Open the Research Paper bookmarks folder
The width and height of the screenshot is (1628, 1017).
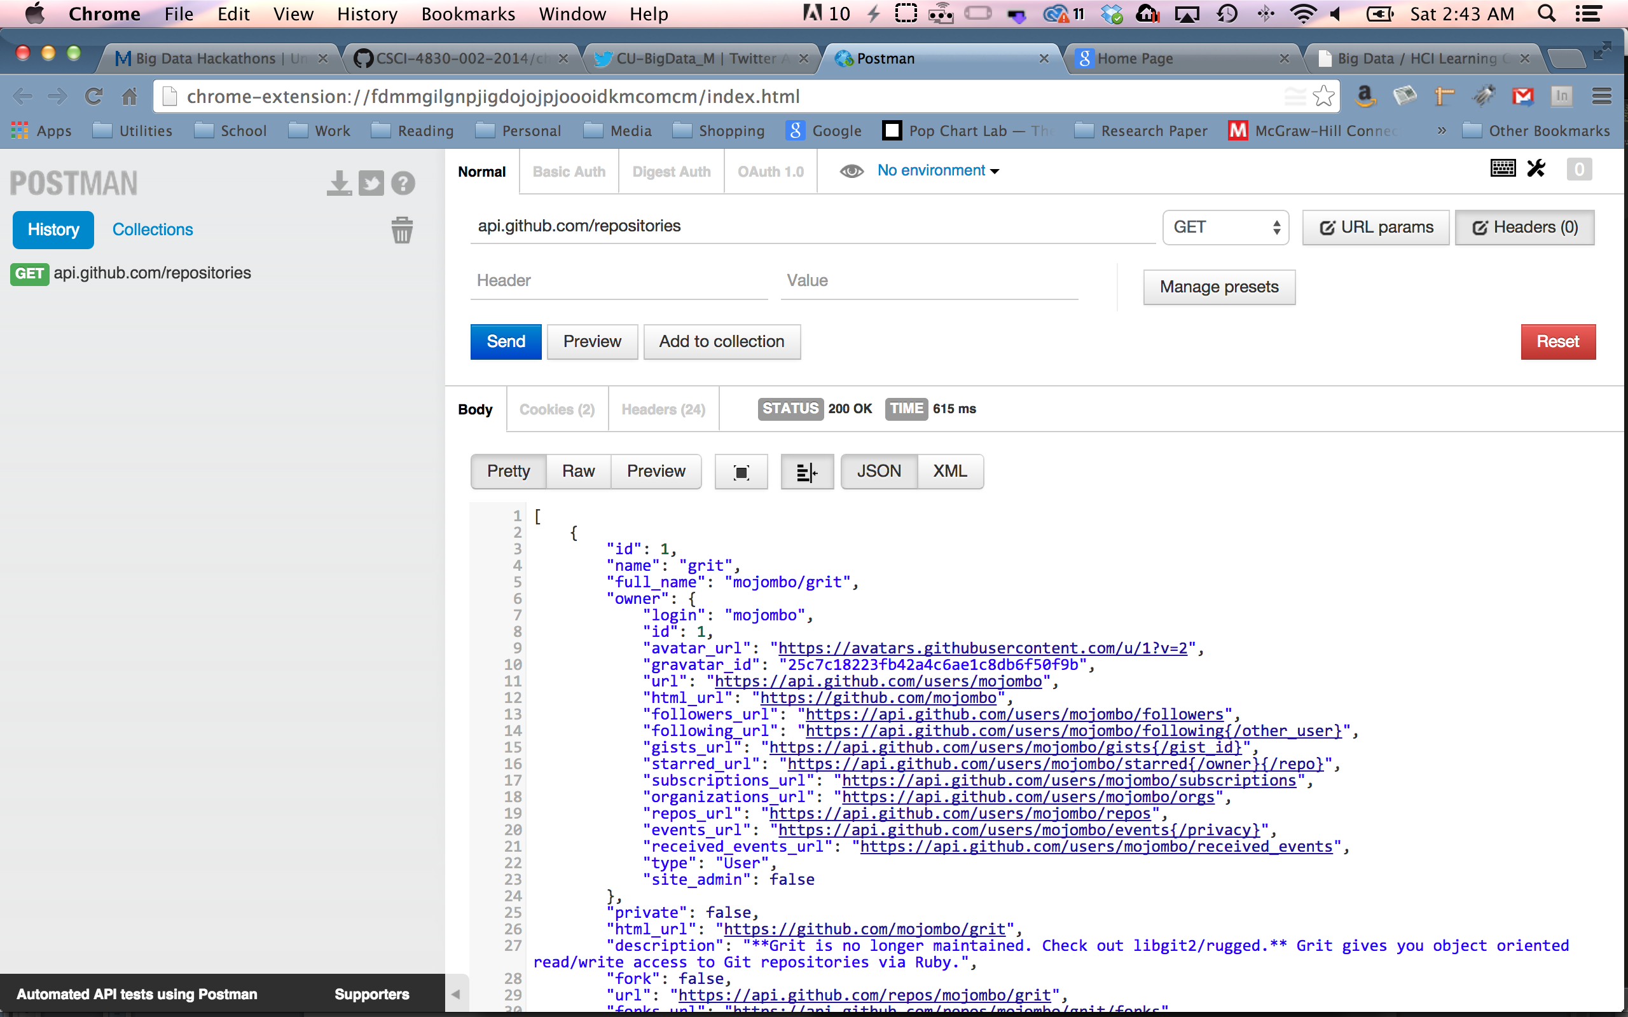[1141, 130]
